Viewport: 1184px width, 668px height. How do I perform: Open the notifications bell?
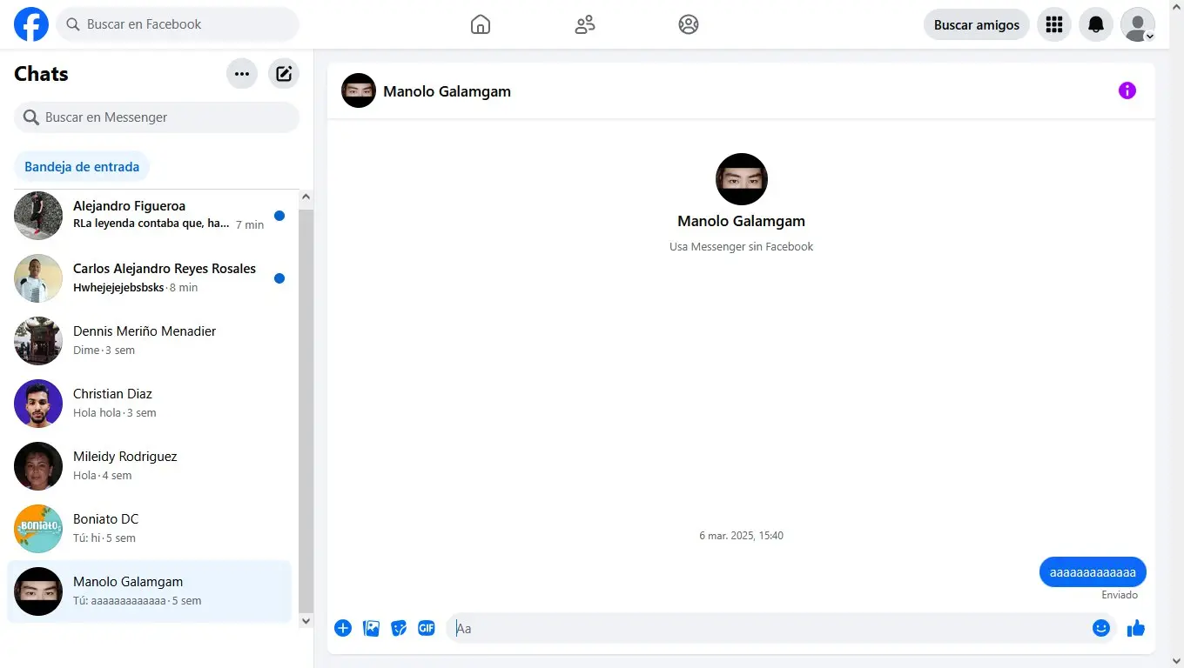[x=1095, y=24]
